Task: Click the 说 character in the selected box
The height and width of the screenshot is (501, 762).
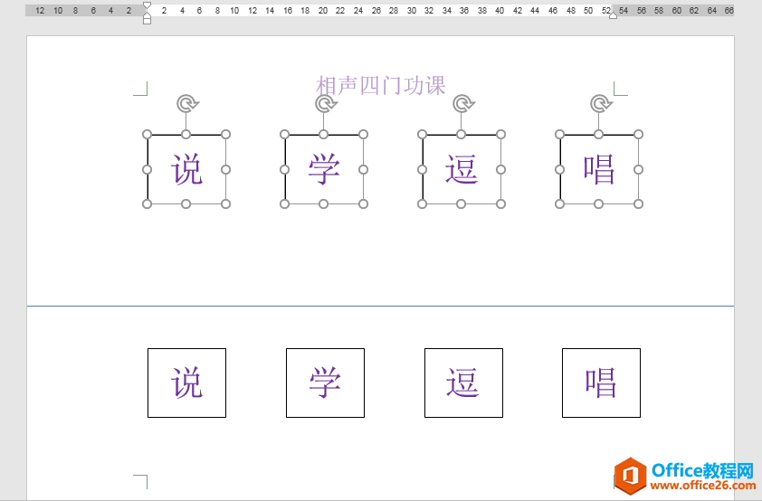Action: click(x=186, y=169)
